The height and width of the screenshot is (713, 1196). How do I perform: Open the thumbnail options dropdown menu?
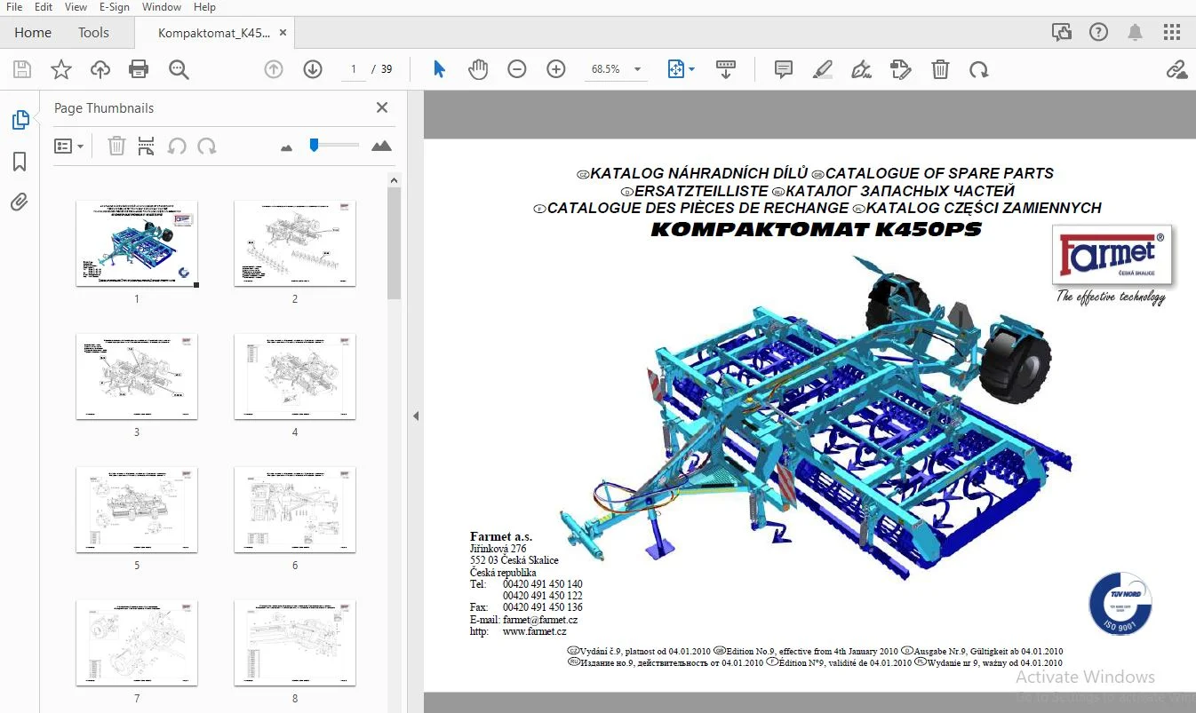click(68, 146)
